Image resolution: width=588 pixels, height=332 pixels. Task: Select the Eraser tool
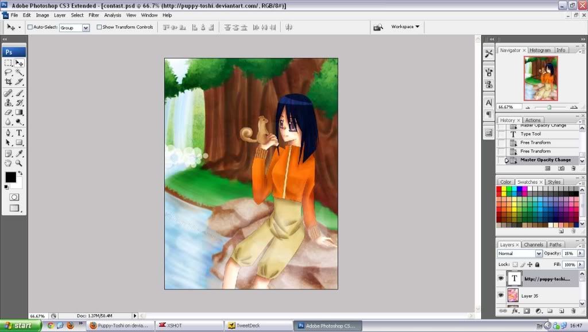pyautogui.click(x=8, y=112)
